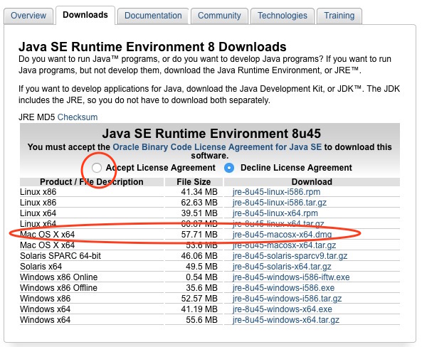Download jre-8u45-windows-i586.exe offline installer
This screenshot has height=347, width=422.
point(283,288)
